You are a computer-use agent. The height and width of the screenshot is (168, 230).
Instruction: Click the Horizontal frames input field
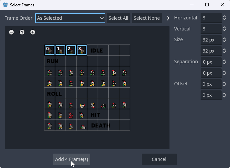[211, 18]
